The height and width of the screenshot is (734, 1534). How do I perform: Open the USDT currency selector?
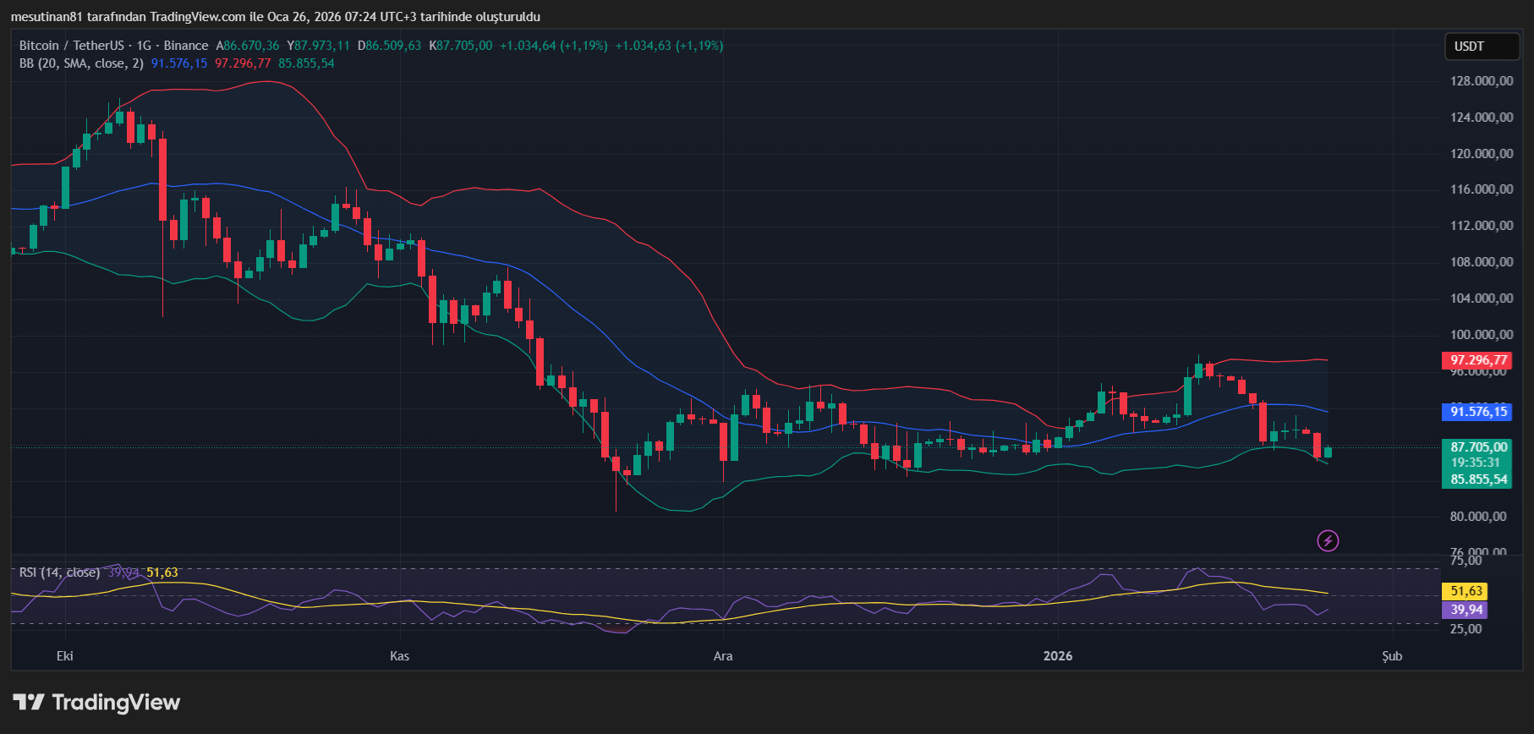pos(1481,47)
